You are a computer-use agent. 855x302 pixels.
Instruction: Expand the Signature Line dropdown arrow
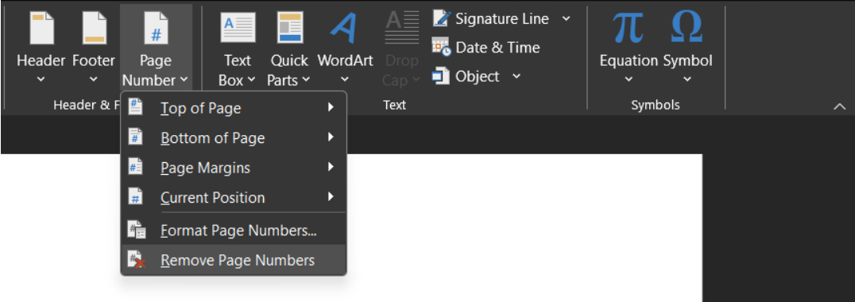(566, 18)
